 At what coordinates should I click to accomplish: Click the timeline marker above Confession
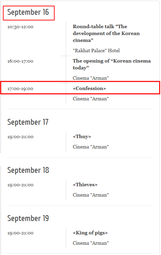coord(66,83)
